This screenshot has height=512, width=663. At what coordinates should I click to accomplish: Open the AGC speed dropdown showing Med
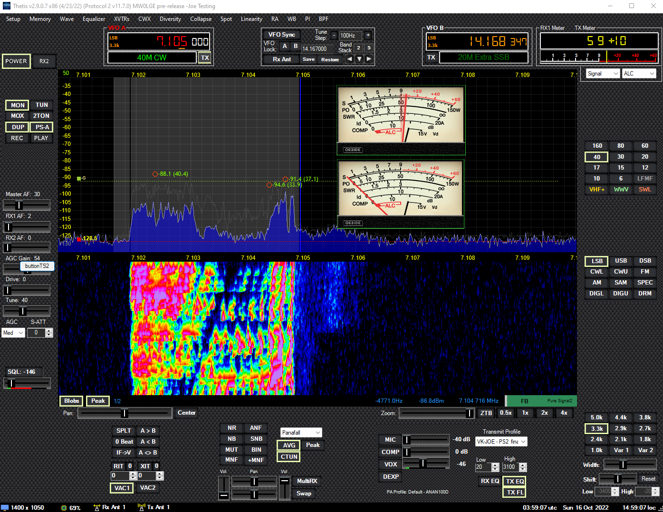click(13, 332)
